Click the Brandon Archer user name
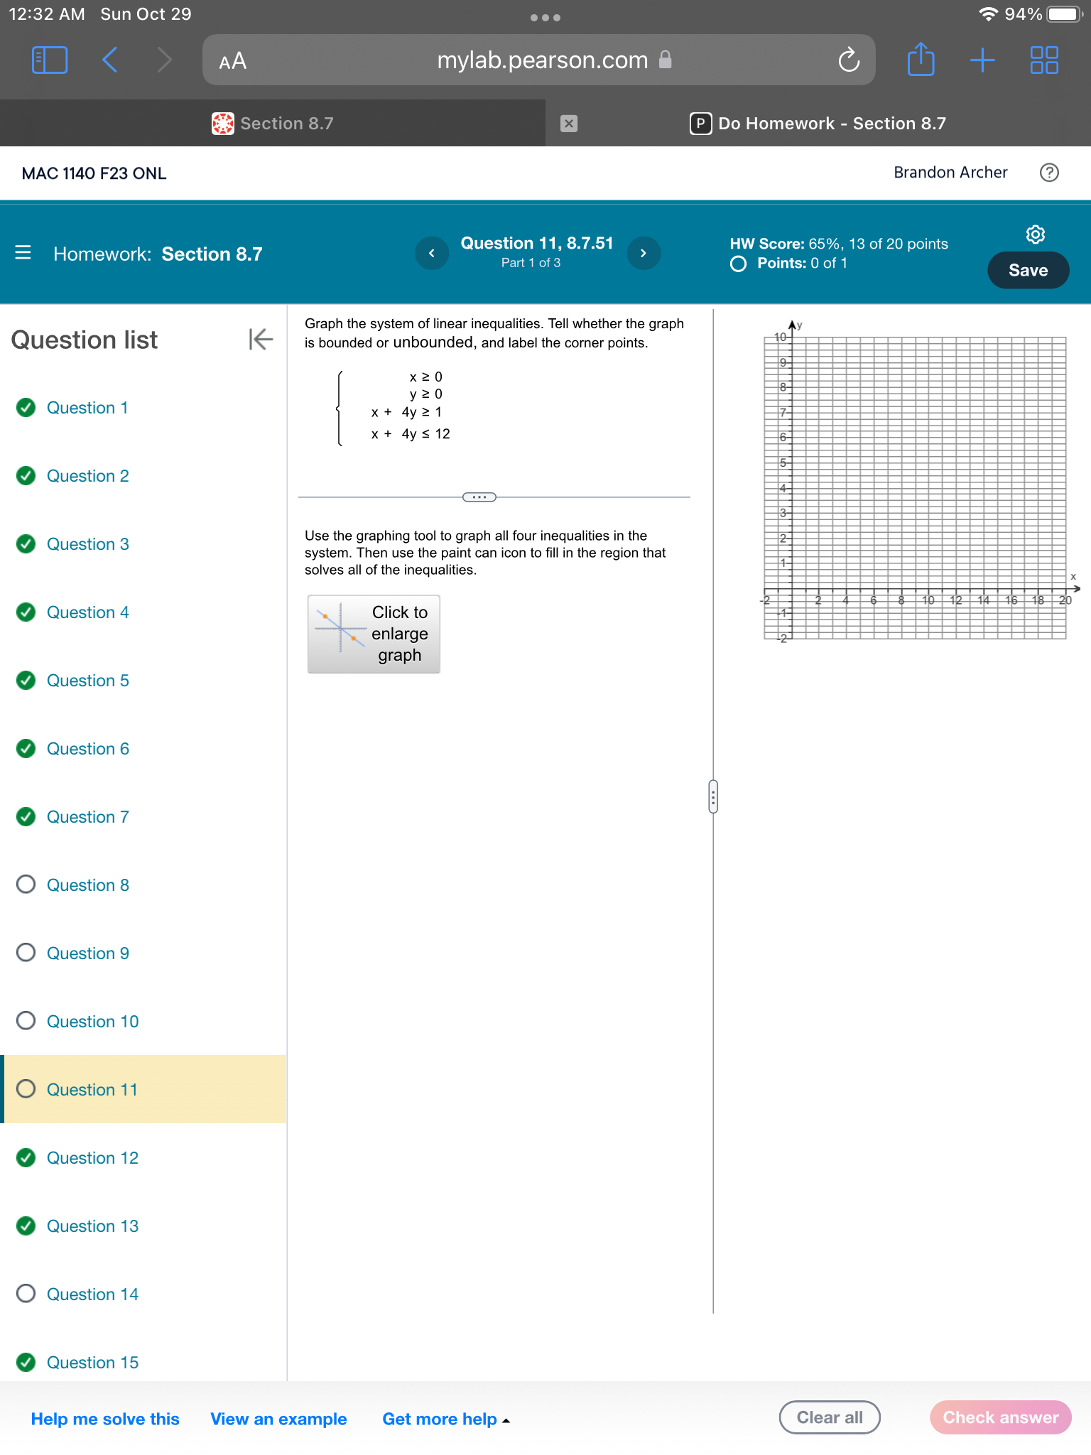 (x=950, y=173)
